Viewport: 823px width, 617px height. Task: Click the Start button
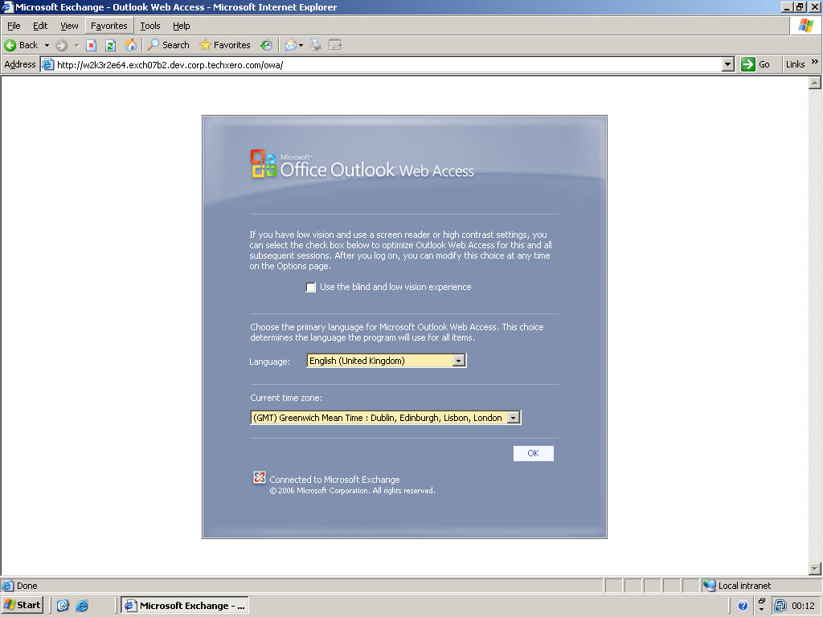[23, 605]
